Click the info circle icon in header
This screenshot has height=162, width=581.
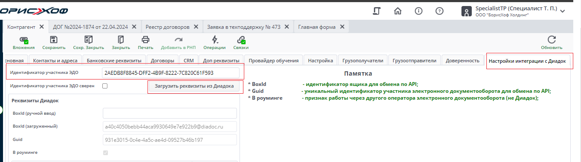click(418, 11)
